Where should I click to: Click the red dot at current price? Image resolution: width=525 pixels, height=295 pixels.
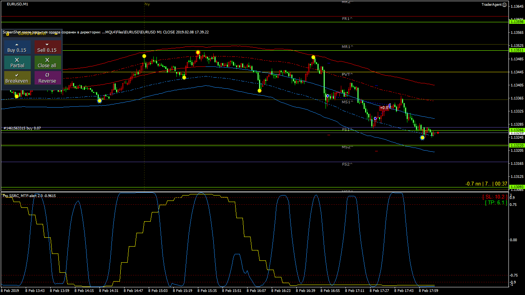point(438,133)
